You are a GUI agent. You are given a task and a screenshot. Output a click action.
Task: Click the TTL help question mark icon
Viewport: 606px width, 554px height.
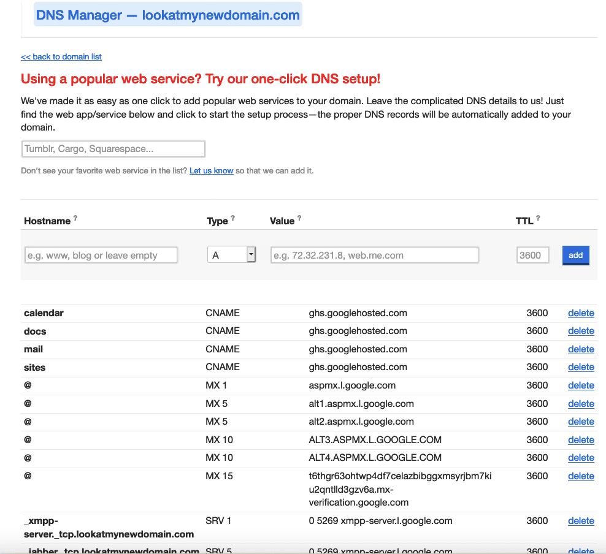click(x=539, y=218)
